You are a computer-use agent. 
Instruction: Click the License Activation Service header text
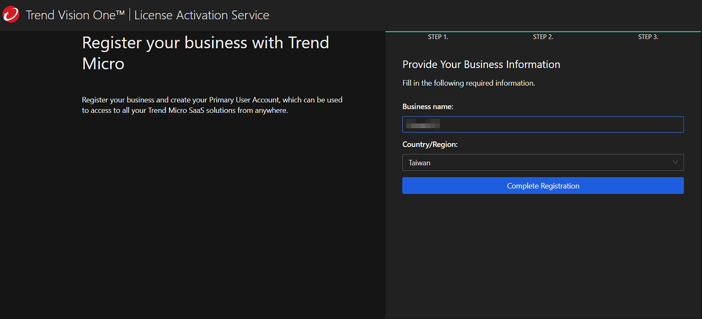tap(201, 15)
